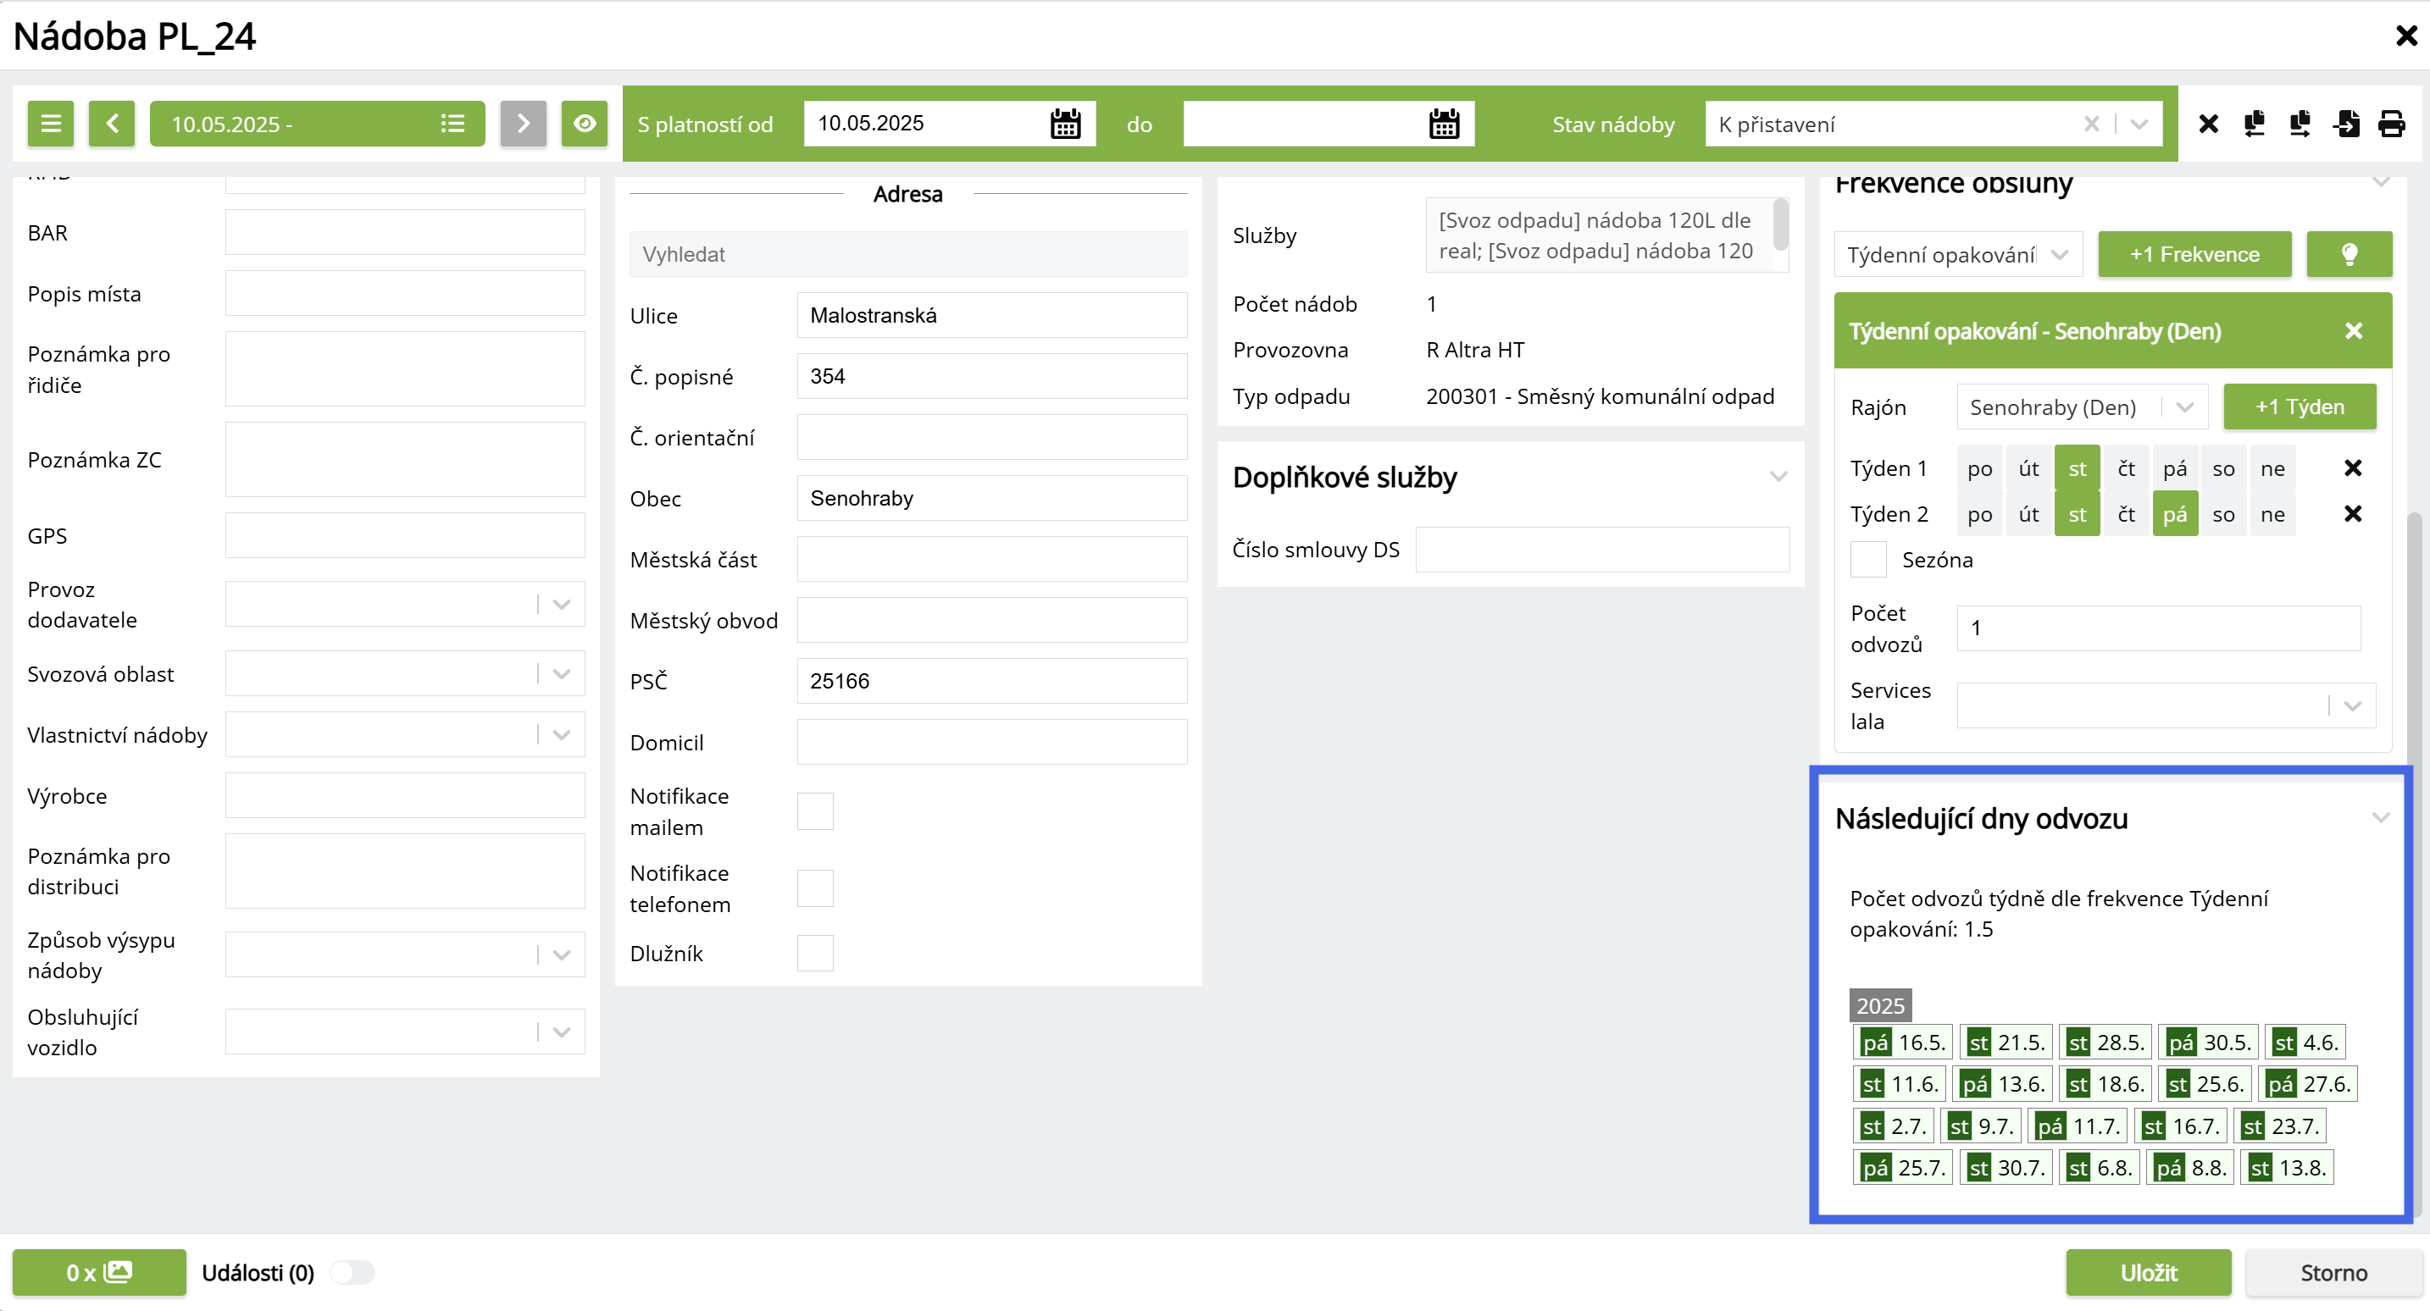The height and width of the screenshot is (1311, 2430).
Task: Click the copy-with-right-arrow icon
Action: tap(2300, 124)
